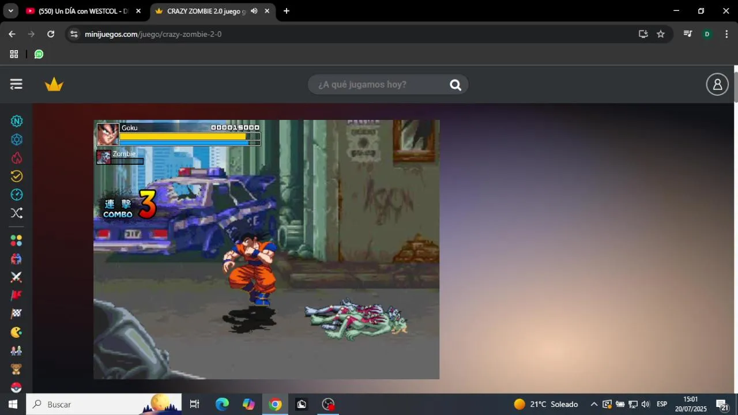The image size is (738, 415).
Task: Click the yellow crown logo
Action: click(x=54, y=85)
